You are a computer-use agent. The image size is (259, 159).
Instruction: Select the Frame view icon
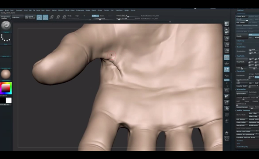pos(227,90)
